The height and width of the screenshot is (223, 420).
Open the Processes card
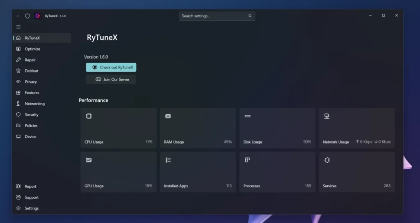pyautogui.click(x=277, y=172)
